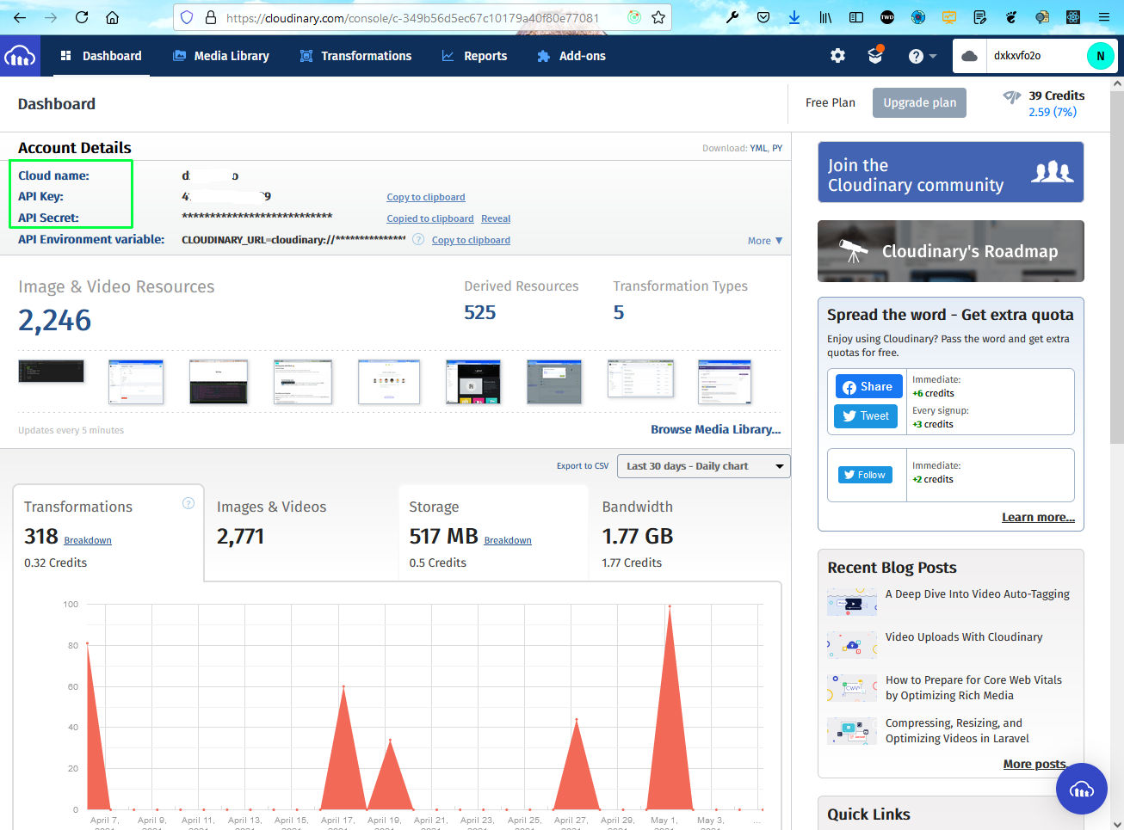Open the Dashboard tab
1124x830 pixels.
(101, 56)
